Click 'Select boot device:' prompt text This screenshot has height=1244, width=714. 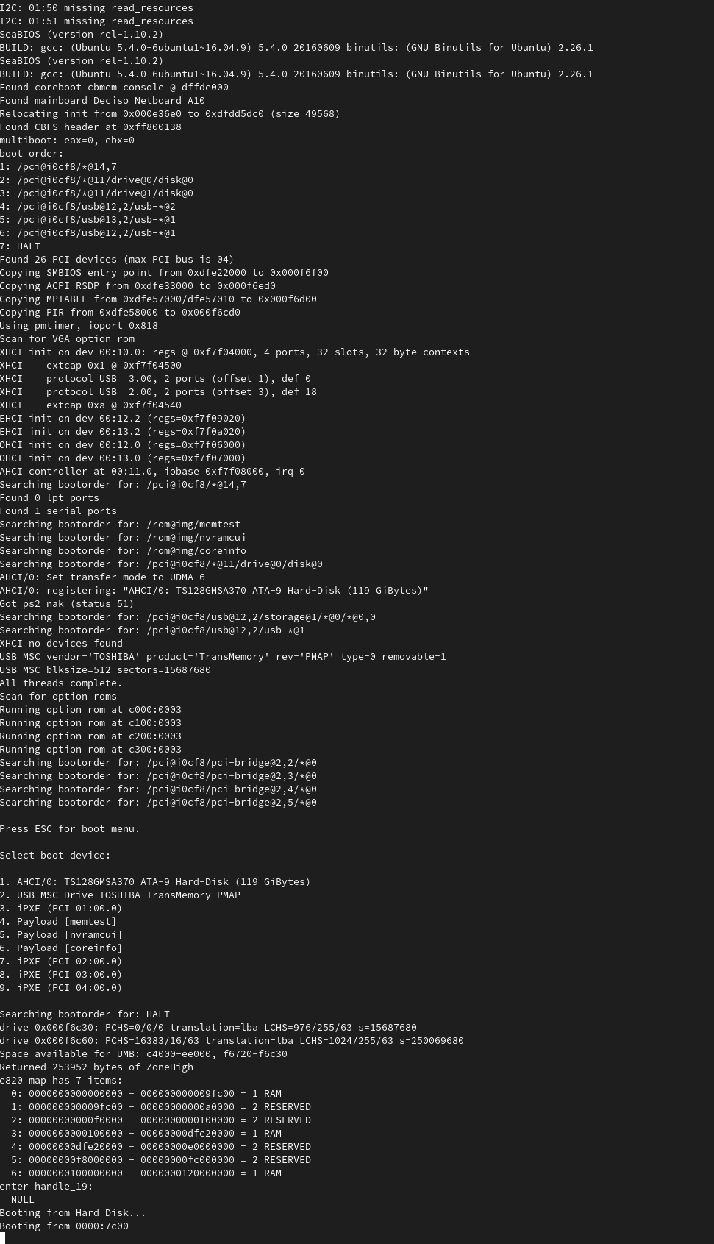(55, 855)
